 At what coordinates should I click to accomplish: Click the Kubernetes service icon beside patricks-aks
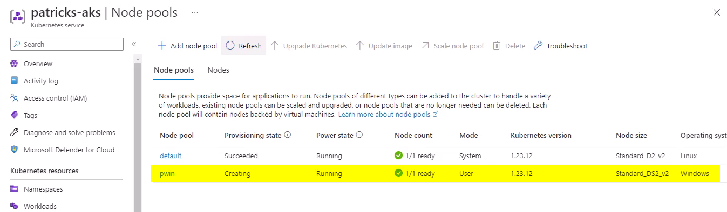click(x=18, y=16)
